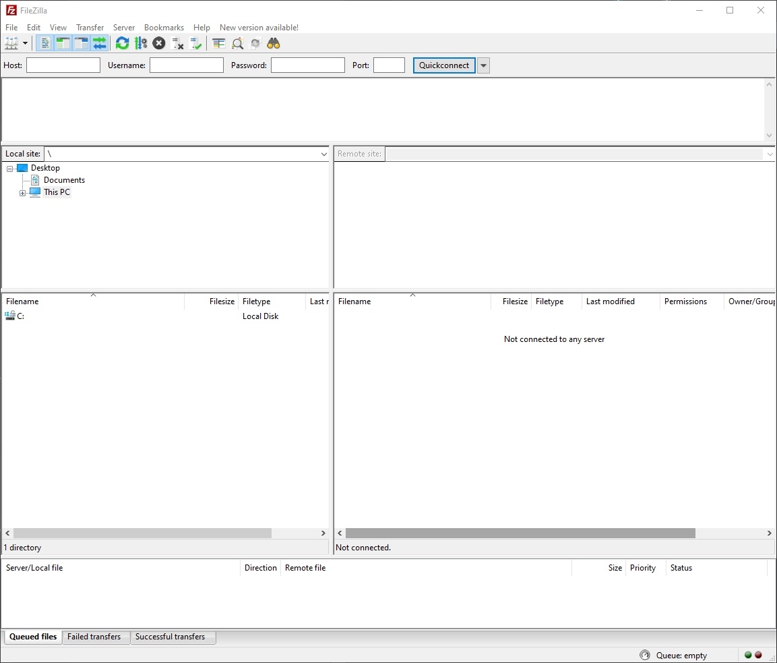Toggle processing of the transfer queue

140,44
